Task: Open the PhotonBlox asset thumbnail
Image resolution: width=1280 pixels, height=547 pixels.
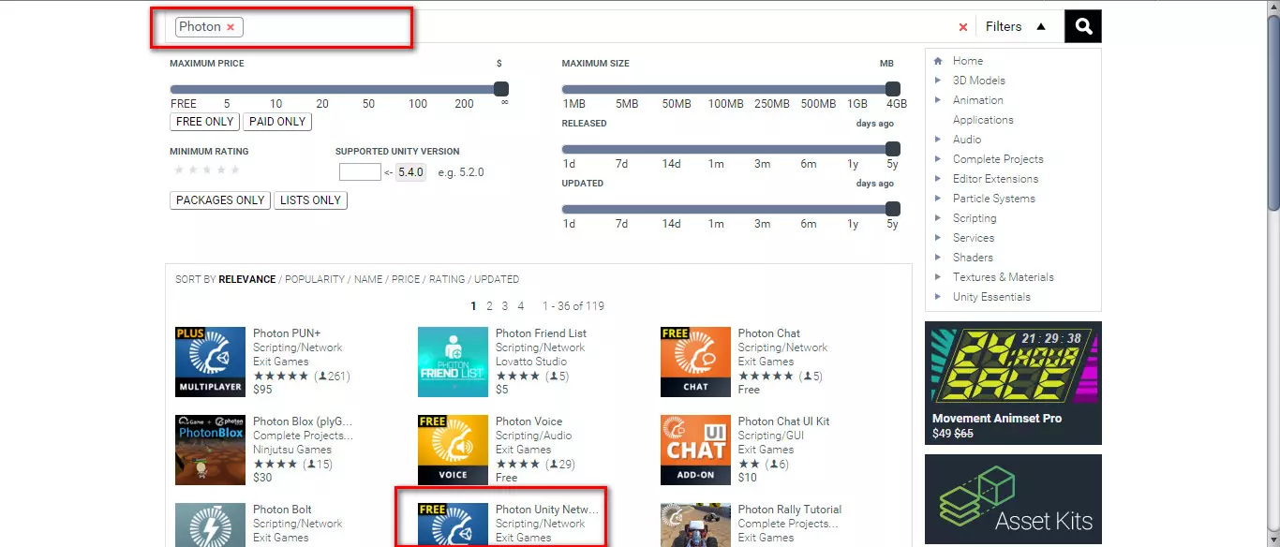Action: [210, 450]
